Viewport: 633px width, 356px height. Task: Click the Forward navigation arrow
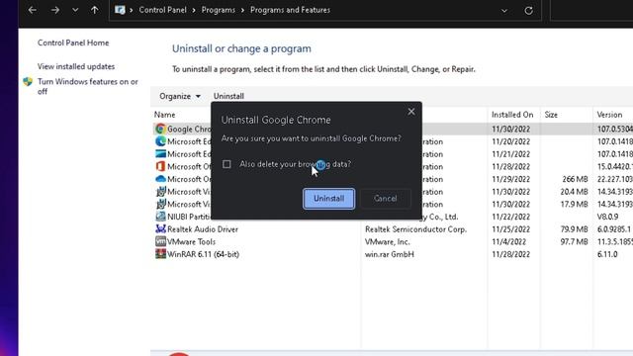tap(55, 10)
